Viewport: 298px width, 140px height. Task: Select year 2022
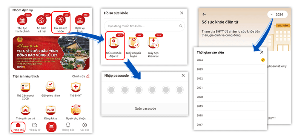tap(231, 78)
